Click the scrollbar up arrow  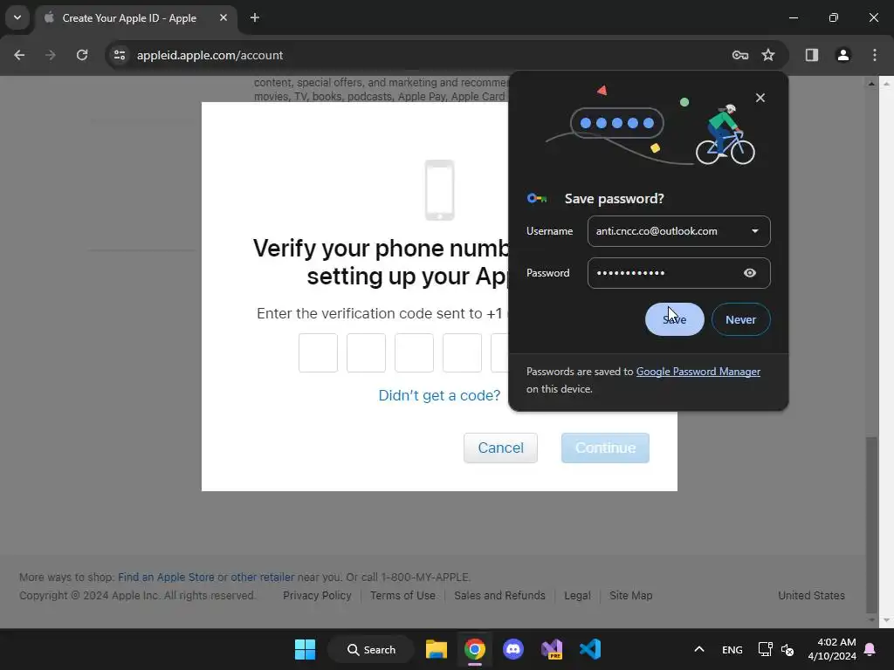(871, 84)
